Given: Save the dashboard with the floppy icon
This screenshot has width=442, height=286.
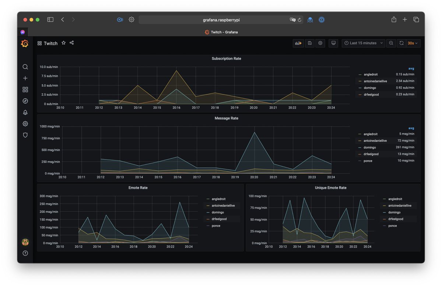Looking at the screenshot, I should [x=310, y=43].
